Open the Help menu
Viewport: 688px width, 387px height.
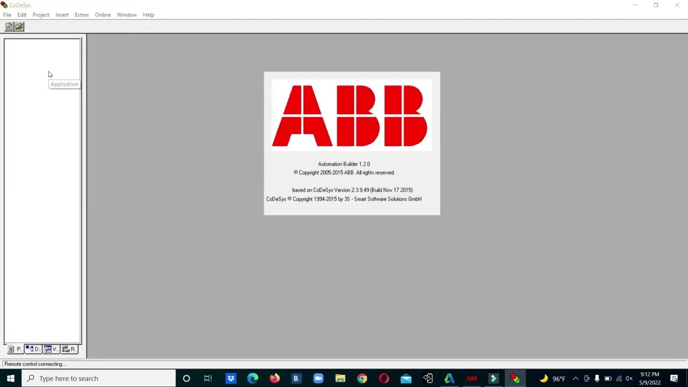pos(148,15)
